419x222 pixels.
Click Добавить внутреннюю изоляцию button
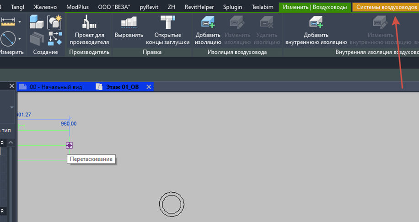316,30
